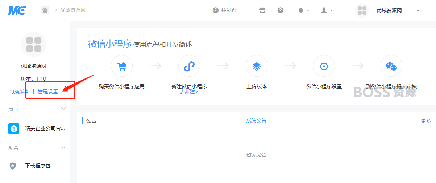Open help question mark icon
Viewport: 436px width, 183px height.
tap(281, 10)
